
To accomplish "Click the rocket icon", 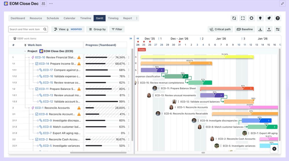I will pos(269,18).
